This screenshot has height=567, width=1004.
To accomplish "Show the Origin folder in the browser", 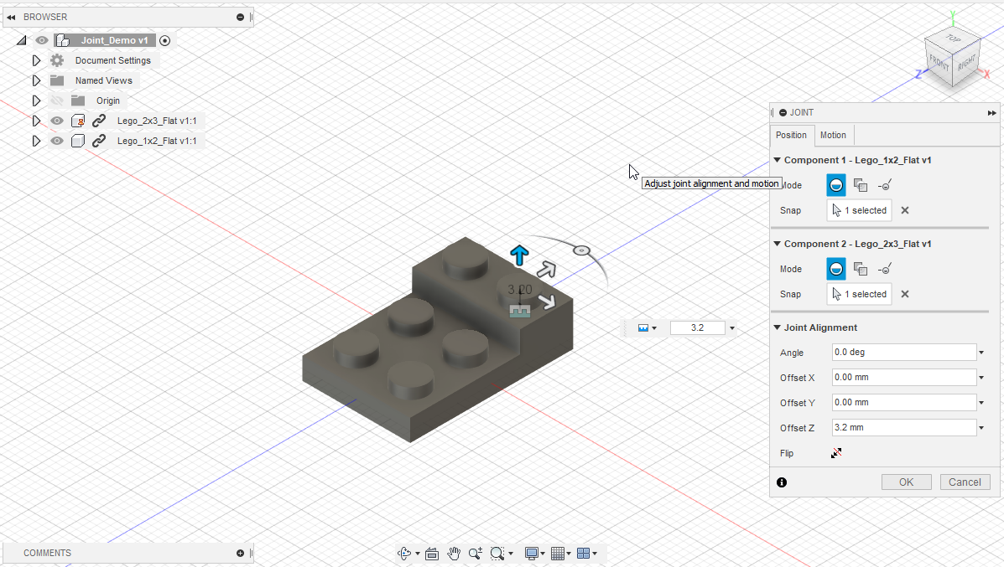I will click(x=55, y=100).
